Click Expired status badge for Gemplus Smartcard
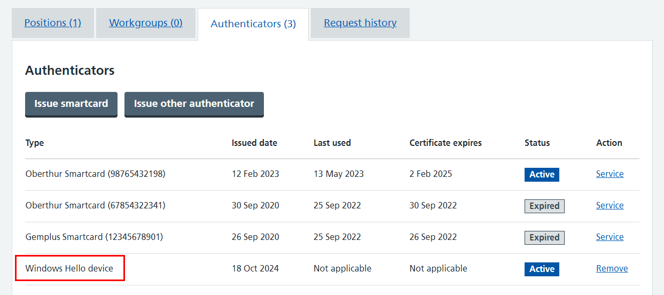The height and width of the screenshot is (295, 664). pos(544,238)
